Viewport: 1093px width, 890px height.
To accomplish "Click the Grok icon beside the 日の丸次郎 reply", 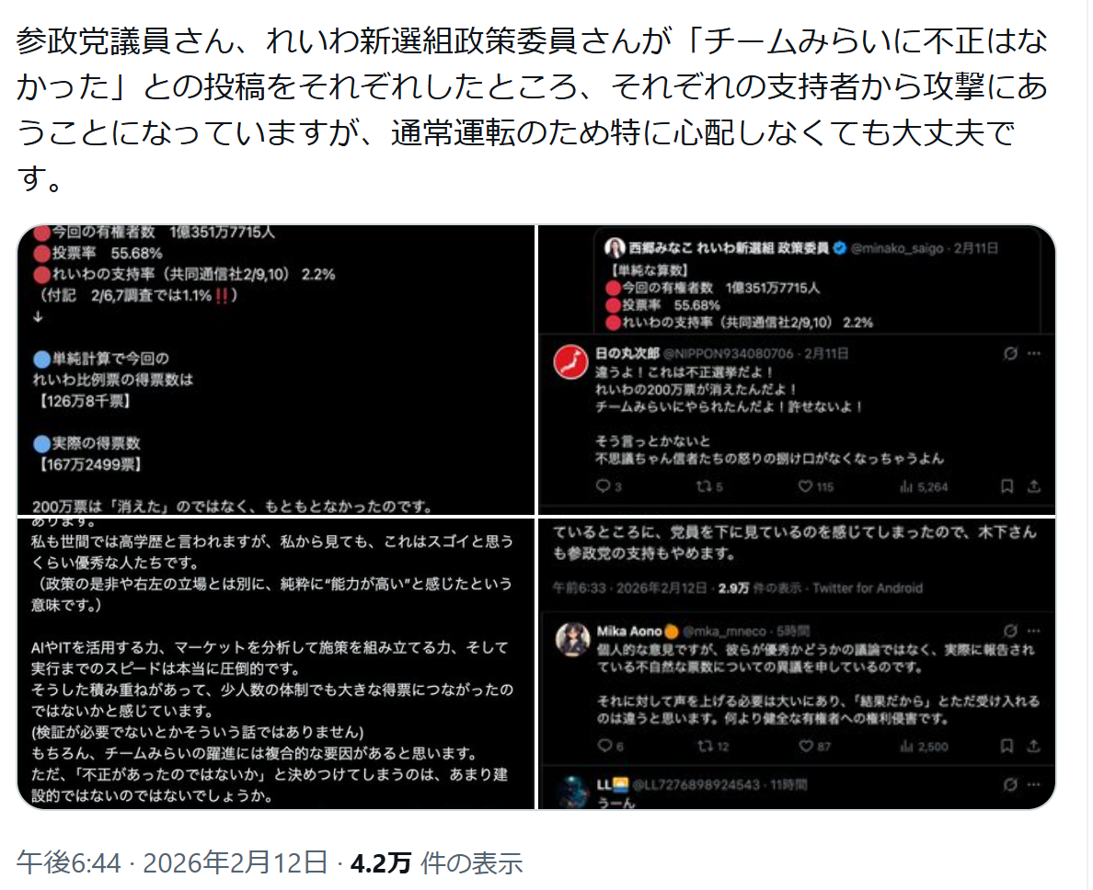I will click(1010, 354).
